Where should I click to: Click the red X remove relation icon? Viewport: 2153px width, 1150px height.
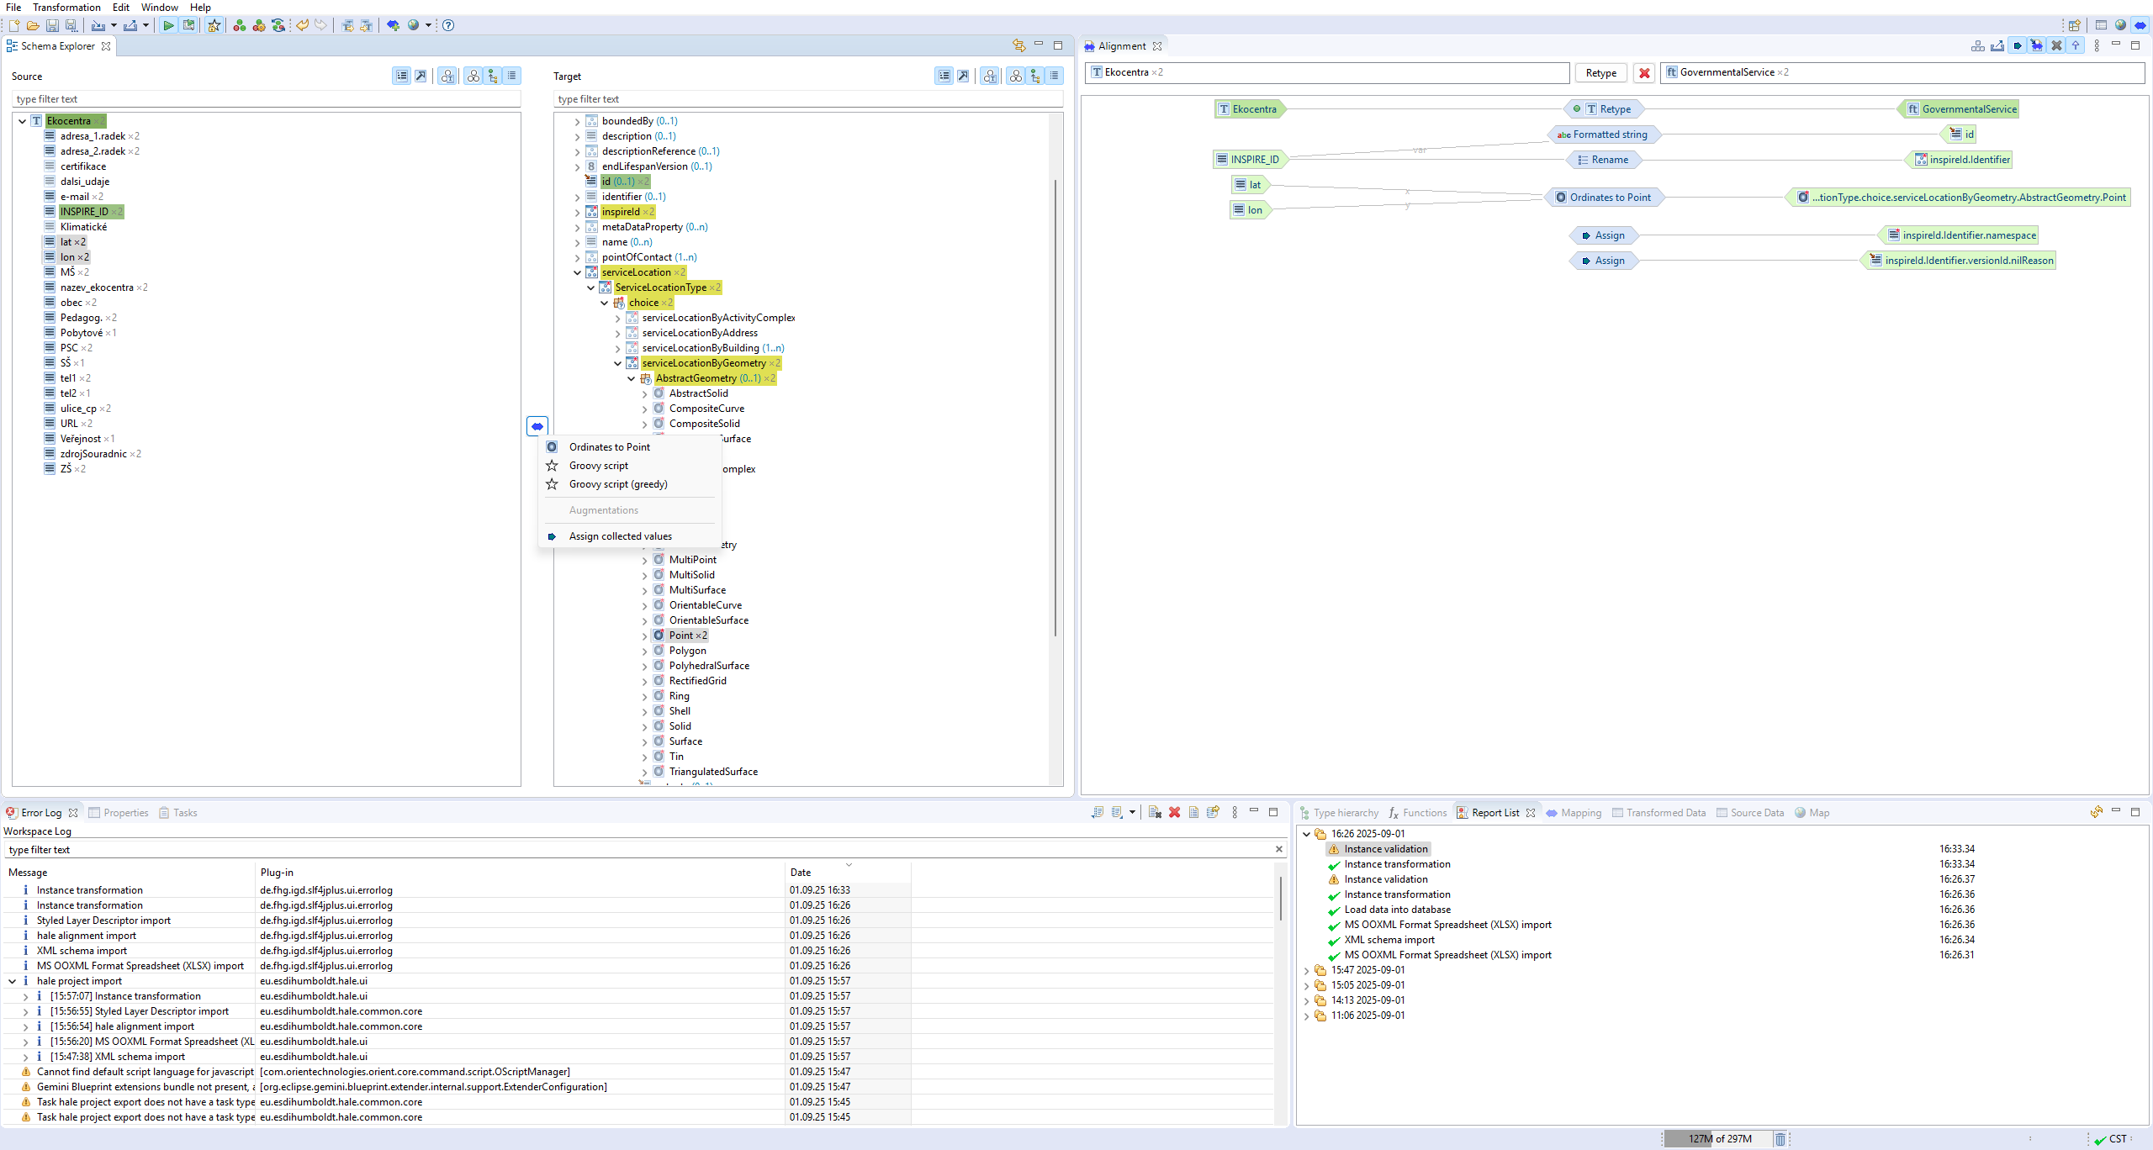pyautogui.click(x=1644, y=73)
